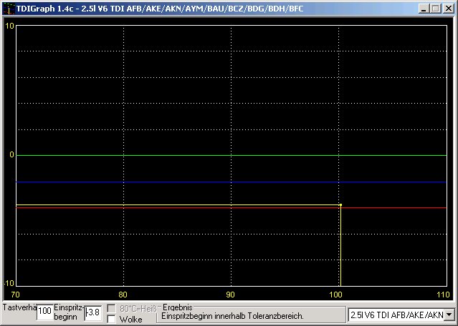Click the 80°C=Heiß checkbox
Screen dimensions: 458x326
click(x=112, y=308)
